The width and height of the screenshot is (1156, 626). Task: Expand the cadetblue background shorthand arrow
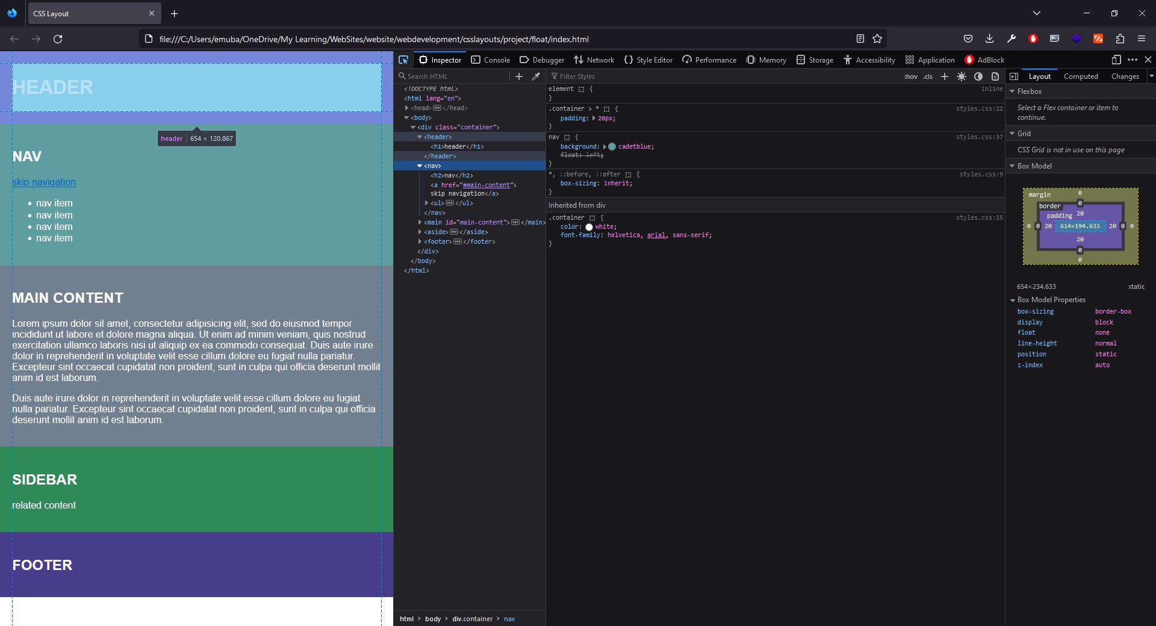(604, 146)
